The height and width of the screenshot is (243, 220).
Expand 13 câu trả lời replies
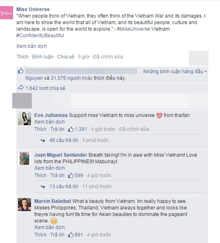pyautogui.click(x=64, y=186)
